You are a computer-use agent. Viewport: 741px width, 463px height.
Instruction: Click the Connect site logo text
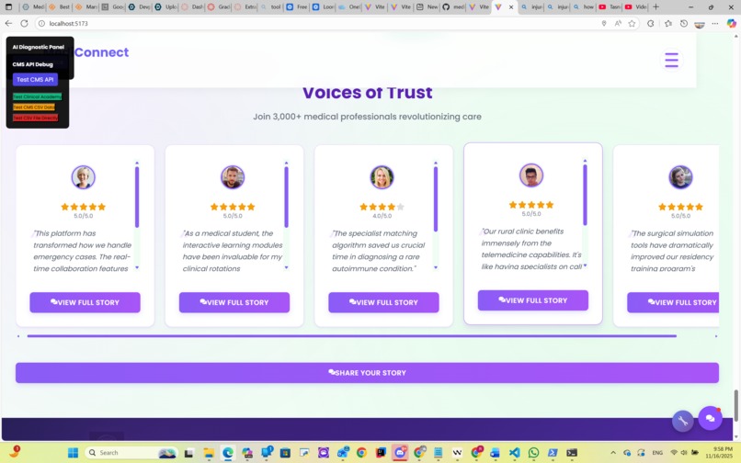click(x=101, y=52)
